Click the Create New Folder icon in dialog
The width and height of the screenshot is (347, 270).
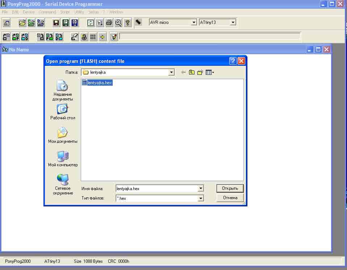tap(200, 72)
